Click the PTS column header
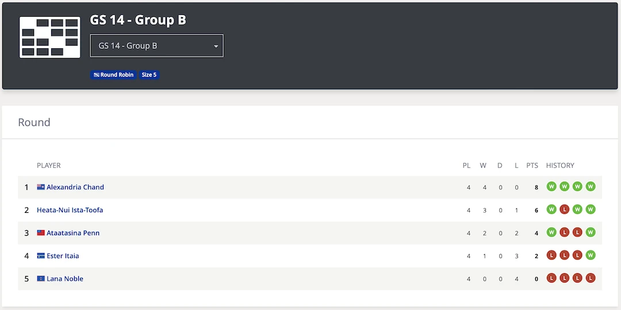 coord(532,166)
